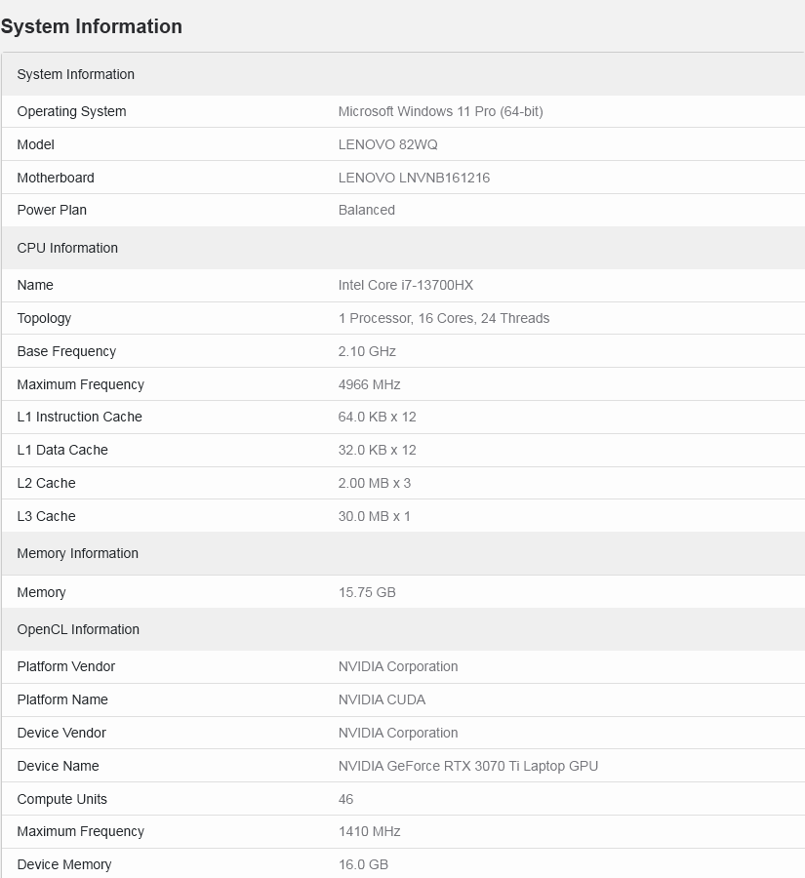The width and height of the screenshot is (805, 878).
Task: Select the L1 Instruction Cache label
Action: (x=79, y=417)
